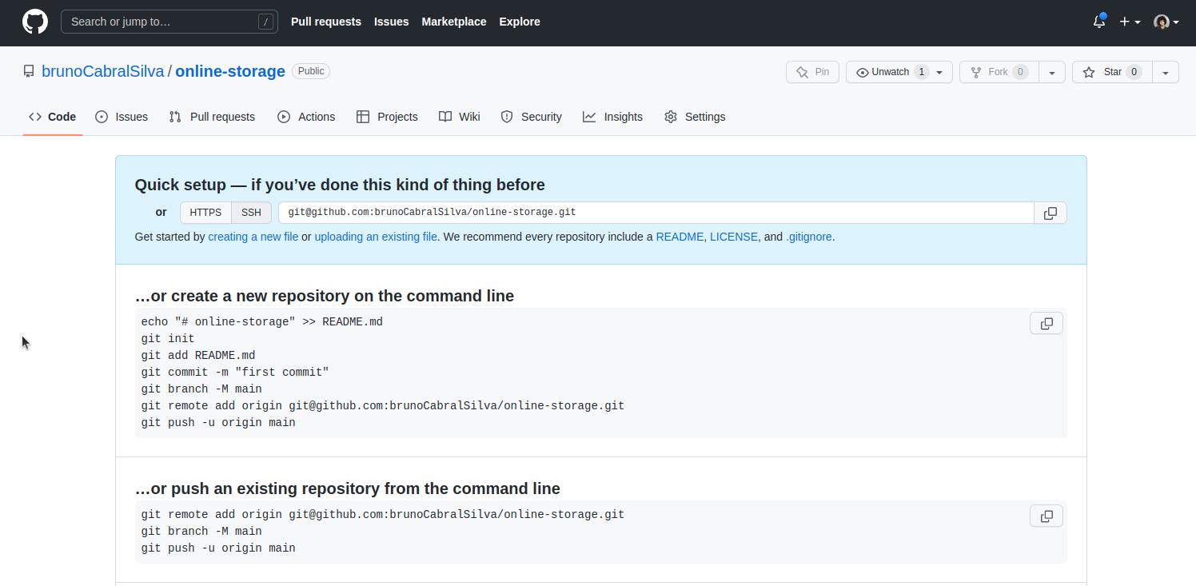
Task: Open the Insights tab
Action: coord(613,117)
